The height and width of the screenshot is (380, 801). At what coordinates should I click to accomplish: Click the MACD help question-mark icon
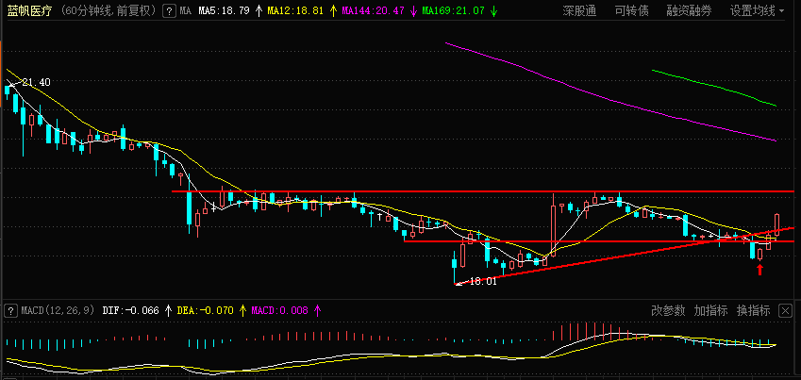[9, 310]
